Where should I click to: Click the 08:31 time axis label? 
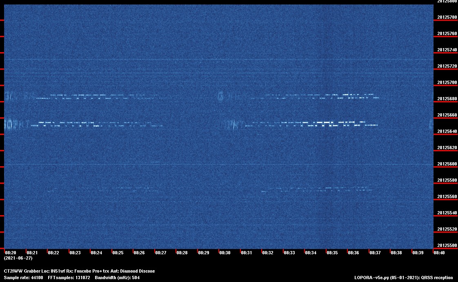point(247,253)
